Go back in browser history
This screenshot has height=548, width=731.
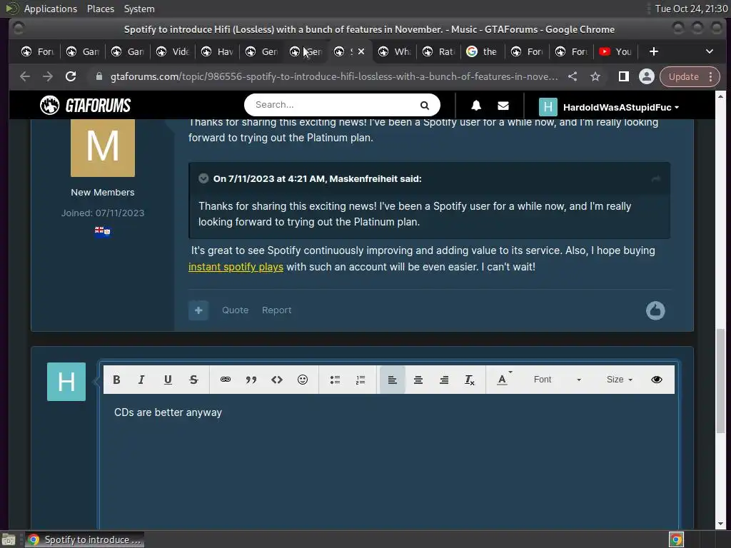click(x=25, y=76)
